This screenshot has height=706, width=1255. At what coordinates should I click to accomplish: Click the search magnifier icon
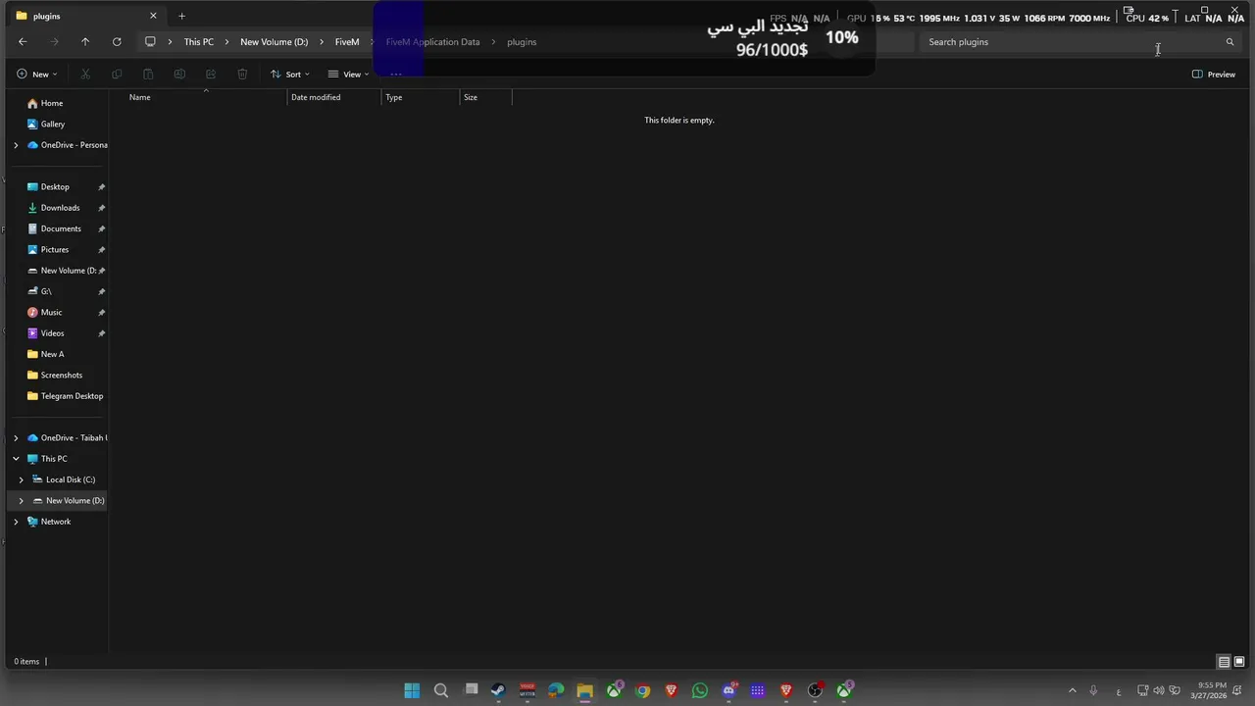(1230, 42)
